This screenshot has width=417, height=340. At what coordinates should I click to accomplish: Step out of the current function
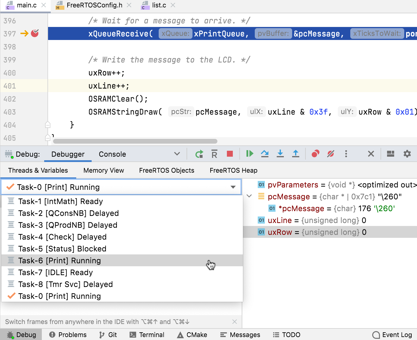tap(296, 154)
